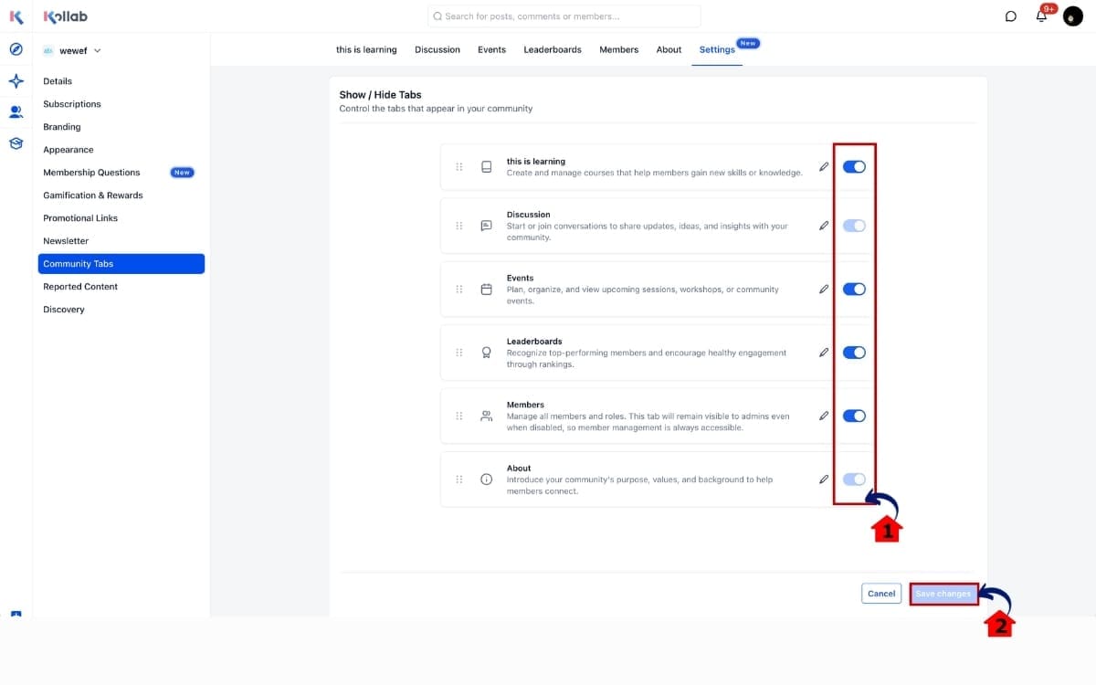
Task: Open Branding settings
Action: click(121, 127)
